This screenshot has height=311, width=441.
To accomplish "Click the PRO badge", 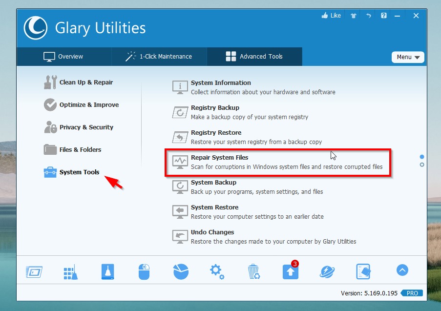I will [x=412, y=293].
